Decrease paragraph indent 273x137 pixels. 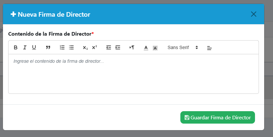109,47
